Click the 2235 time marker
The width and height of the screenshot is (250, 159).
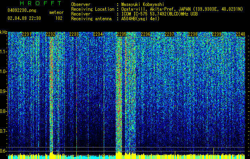(x=122, y=34)
